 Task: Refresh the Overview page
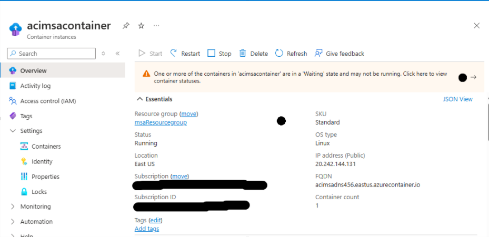click(291, 54)
